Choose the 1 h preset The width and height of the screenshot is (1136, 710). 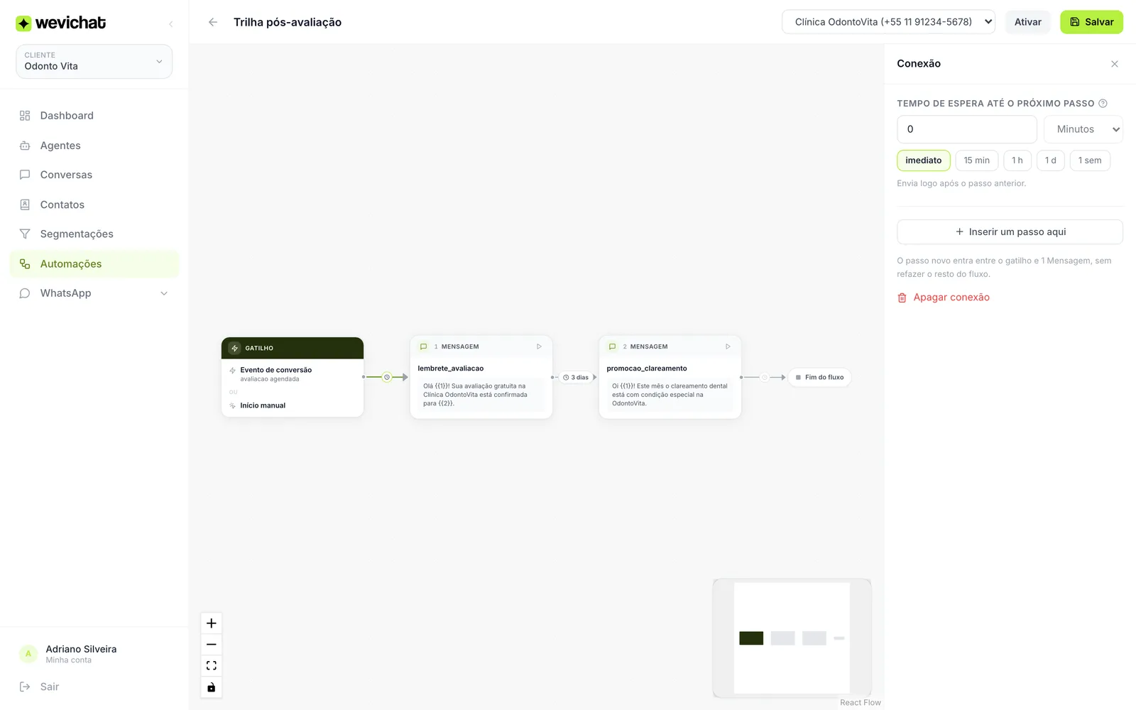(1017, 160)
